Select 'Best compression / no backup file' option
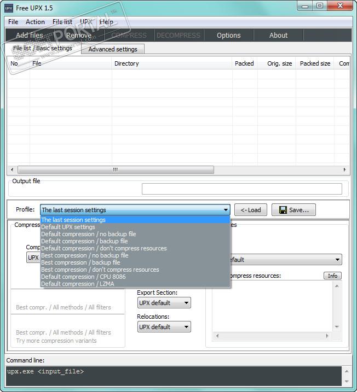 click(135, 255)
